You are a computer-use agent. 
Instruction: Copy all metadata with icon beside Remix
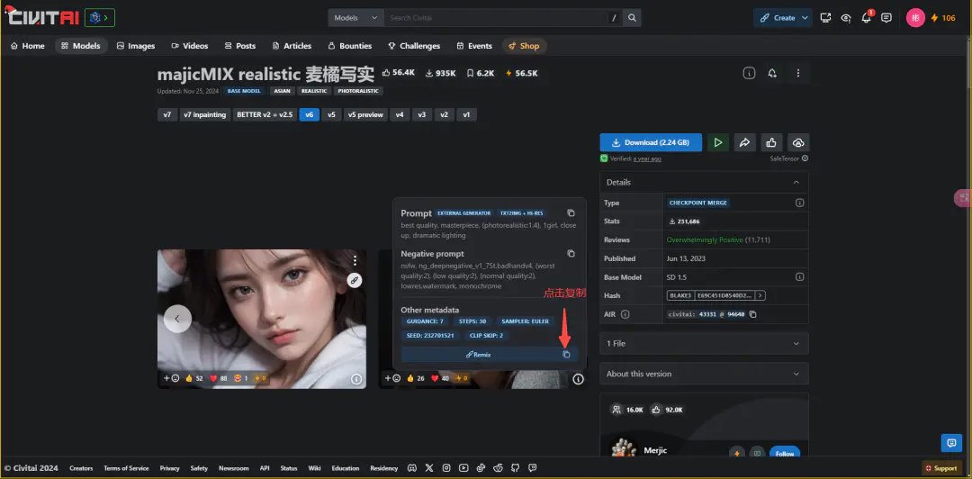(566, 354)
